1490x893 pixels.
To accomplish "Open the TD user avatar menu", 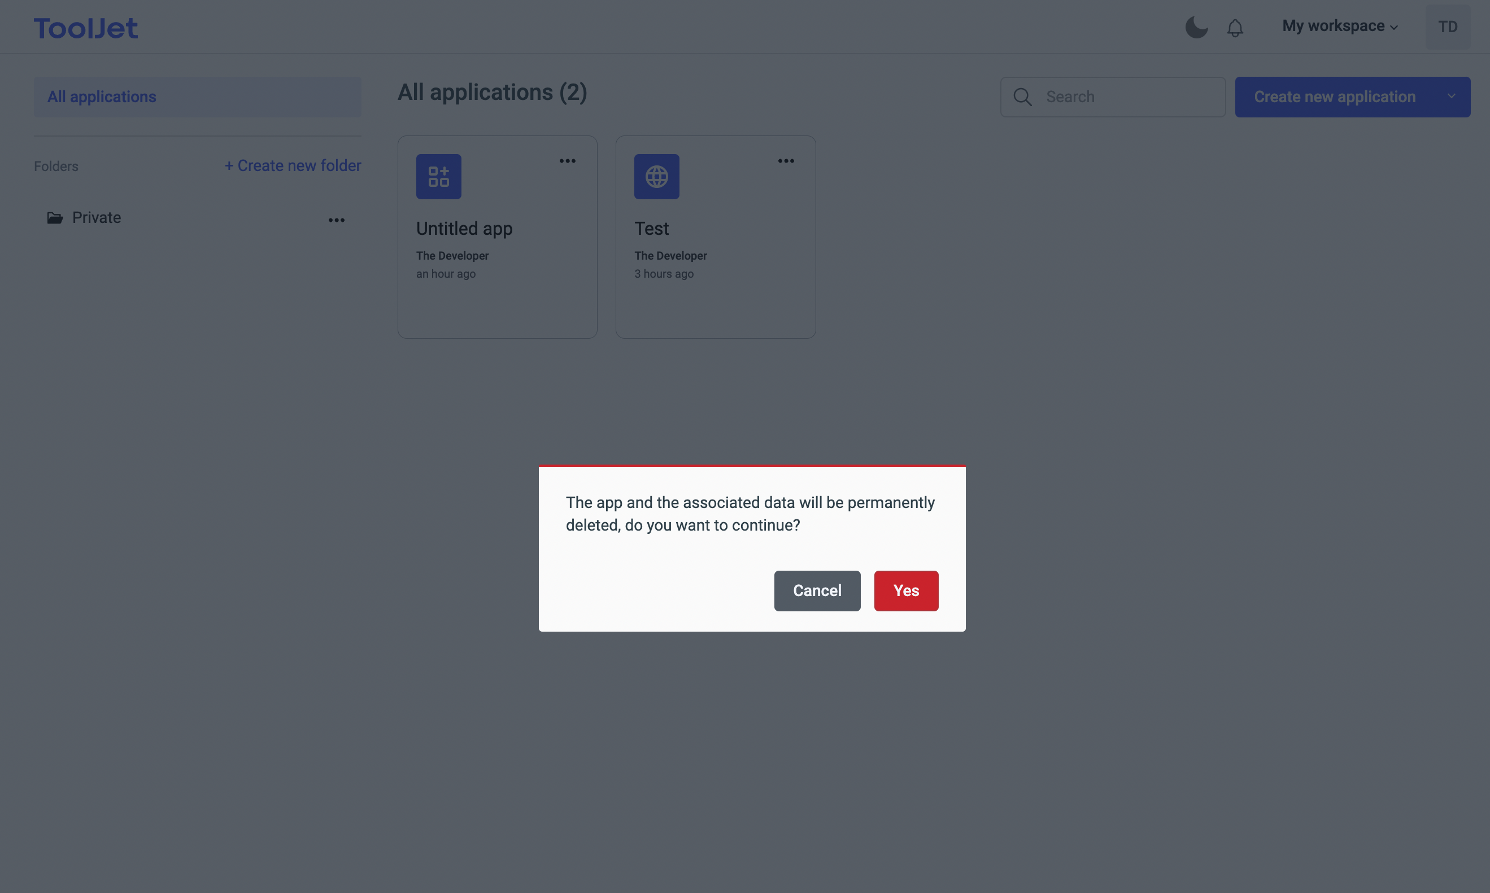I will 1447,27.
